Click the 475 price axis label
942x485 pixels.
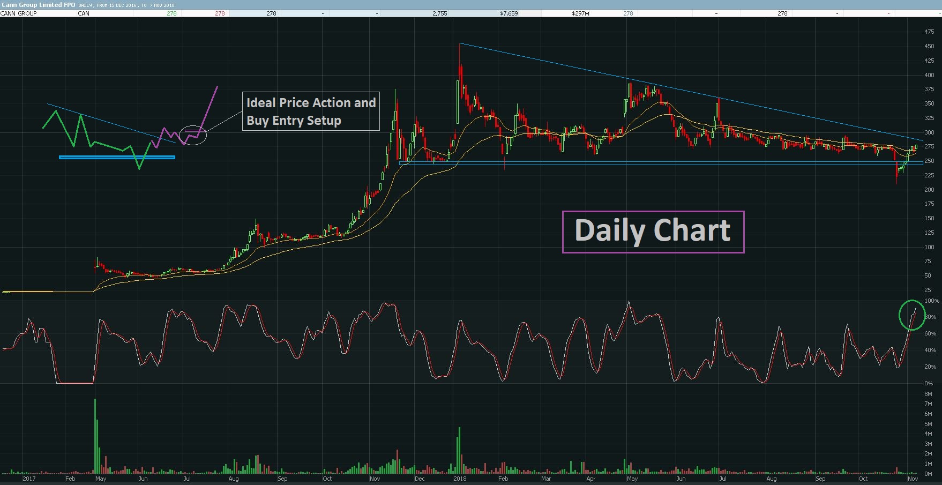pyautogui.click(x=929, y=32)
